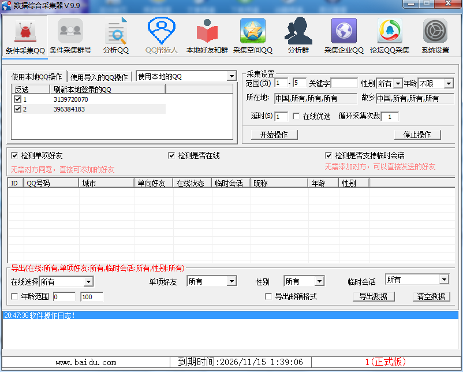The height and width of the screenshot is (372, 463).
Task: Select the log entry 软件操作日志
Action: pyautogui.click(x=230, y=315)
